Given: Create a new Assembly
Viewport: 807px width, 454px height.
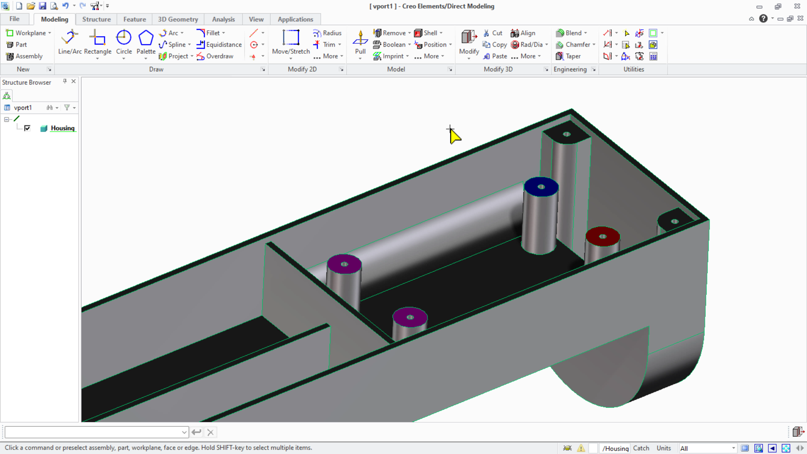Looking at the screenshot, I should 24,56.
